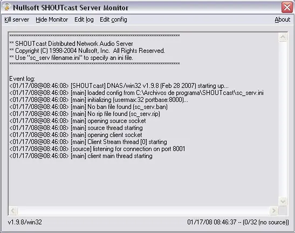Open Edit config from the menu bar
295x233 pixels.
pos(113,19)
